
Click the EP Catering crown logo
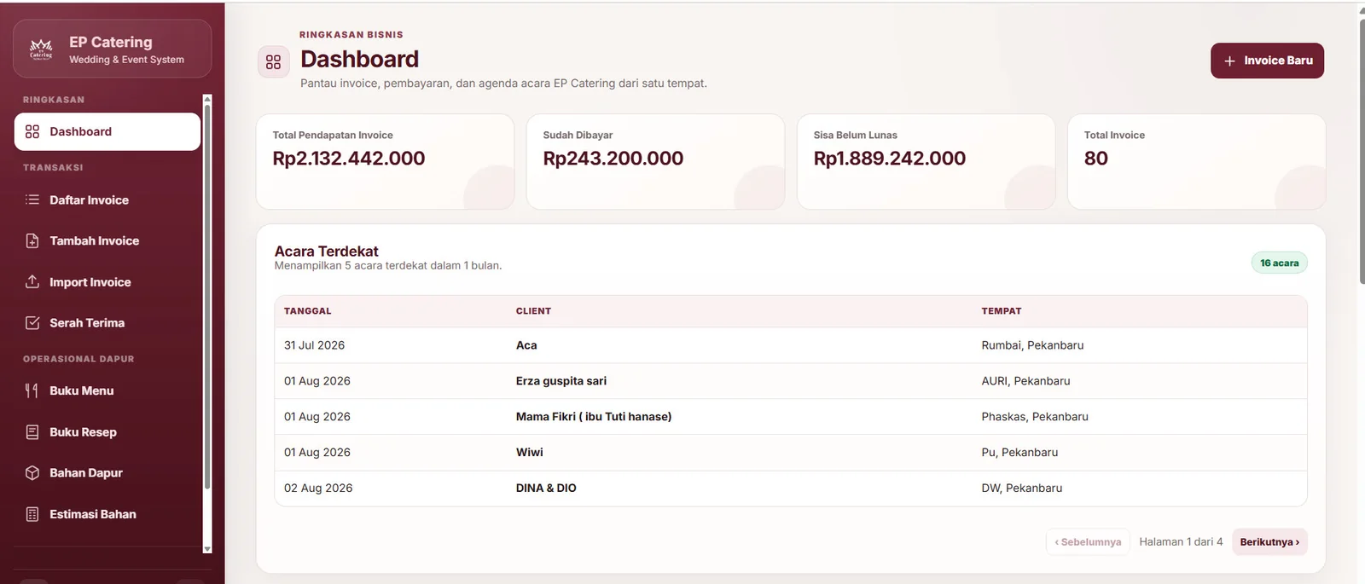click(41, 49)
